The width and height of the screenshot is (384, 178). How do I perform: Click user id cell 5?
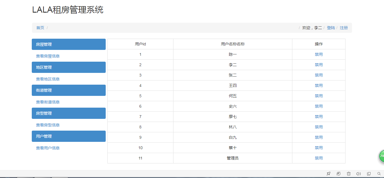pos(140,96)
